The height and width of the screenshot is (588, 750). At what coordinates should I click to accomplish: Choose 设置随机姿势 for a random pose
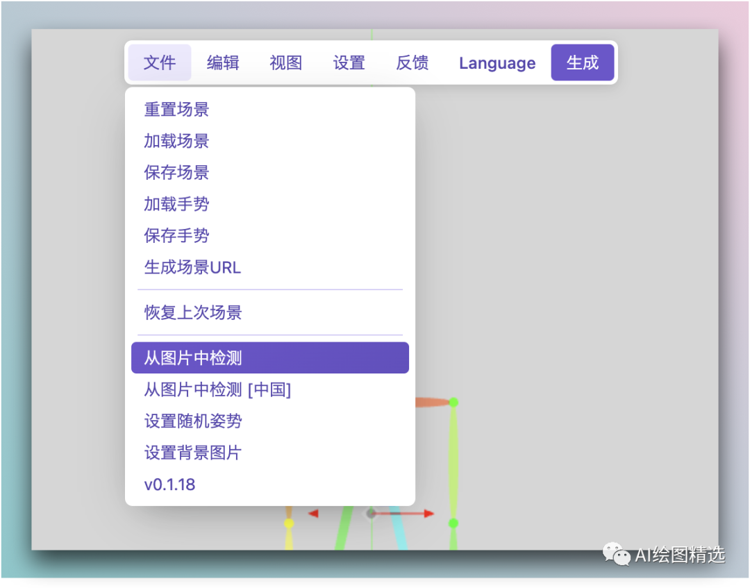[192, 421]
